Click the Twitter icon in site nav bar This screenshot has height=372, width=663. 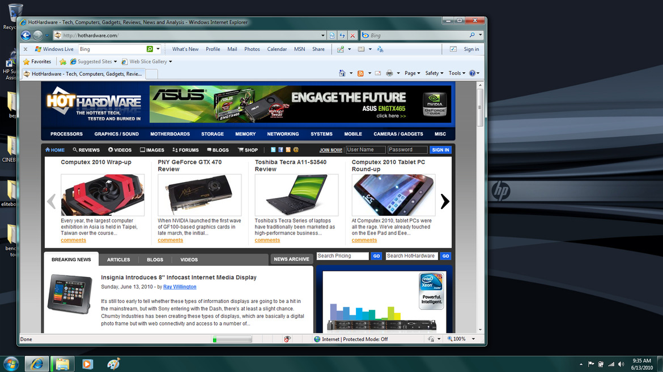[x=273, y=150]
